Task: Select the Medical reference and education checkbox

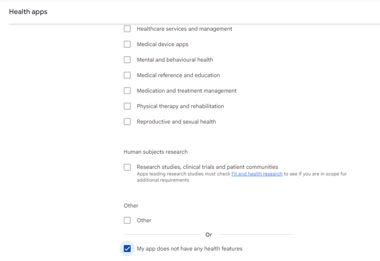Action: pyautogui.click(x=127, y=75)
